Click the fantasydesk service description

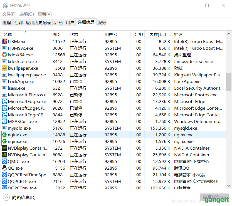pyautogui.click(x=194, y=62)
